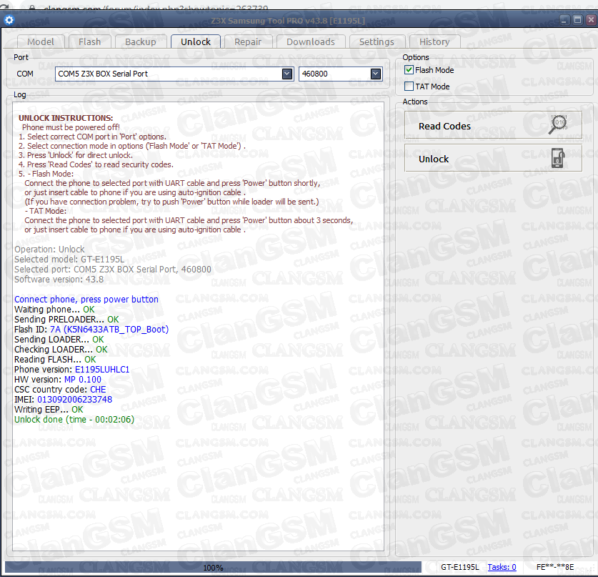The height and width of the screenshot is (577, 598).
Task: Enable the Flash Mode checkbox
Action: pyautogui.click(x=409, y=70)
